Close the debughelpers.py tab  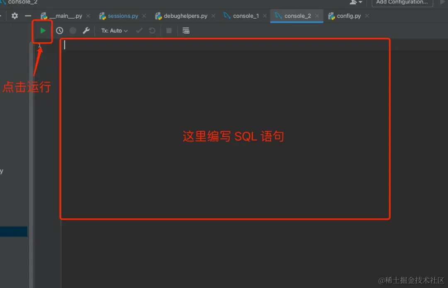pyautogui.click(x=213, y=16)
